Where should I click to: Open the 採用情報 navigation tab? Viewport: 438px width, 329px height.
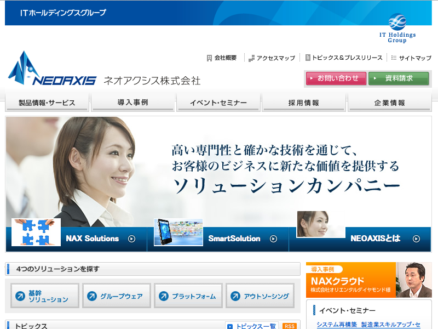(x=304, y=103)
